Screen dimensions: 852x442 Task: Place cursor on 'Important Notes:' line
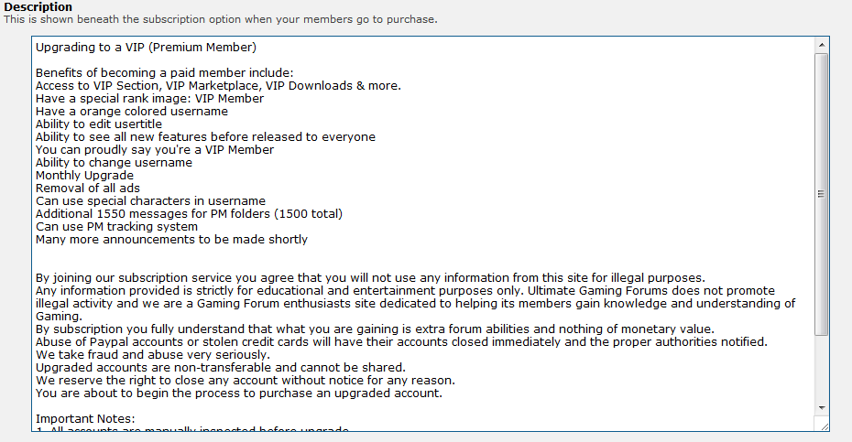85,418
